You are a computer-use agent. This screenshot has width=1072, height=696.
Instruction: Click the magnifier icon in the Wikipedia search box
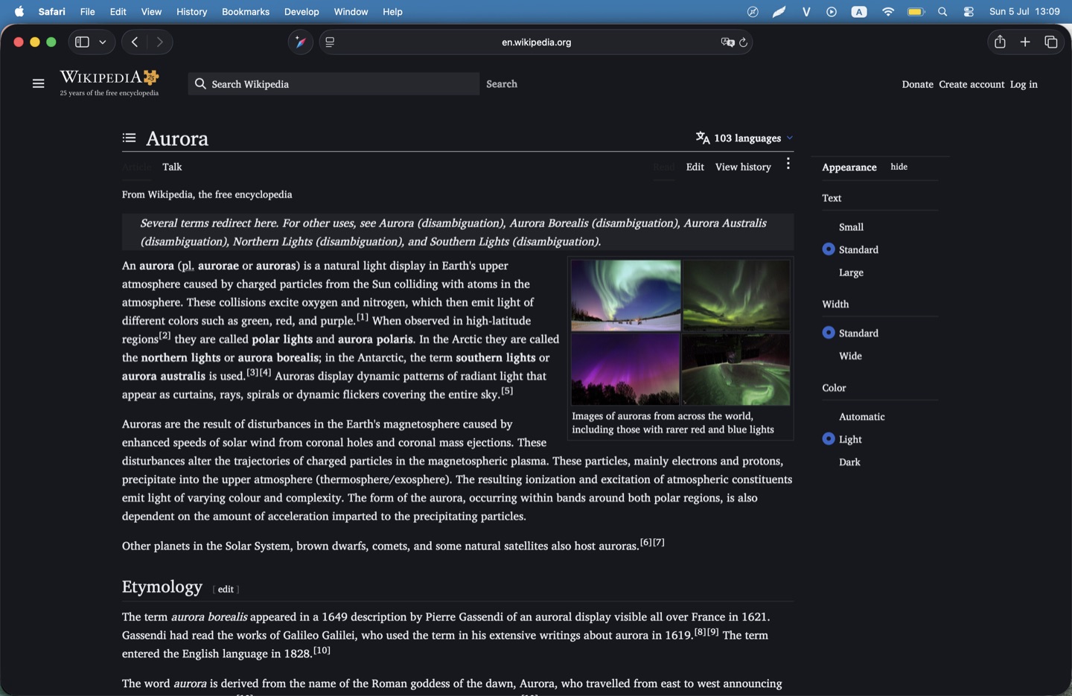[x=200, y=84]
